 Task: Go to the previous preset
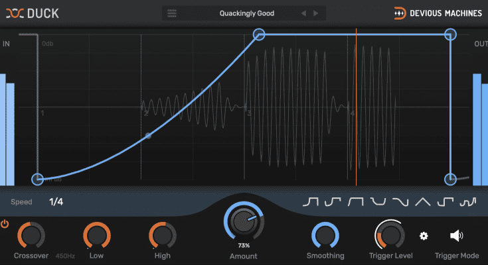[303, 13]
